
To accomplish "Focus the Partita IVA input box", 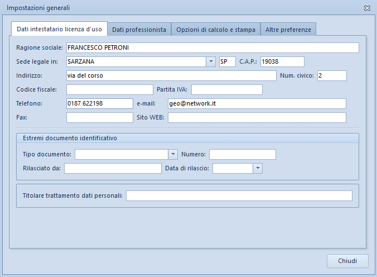I will click(x=226, y=89).
